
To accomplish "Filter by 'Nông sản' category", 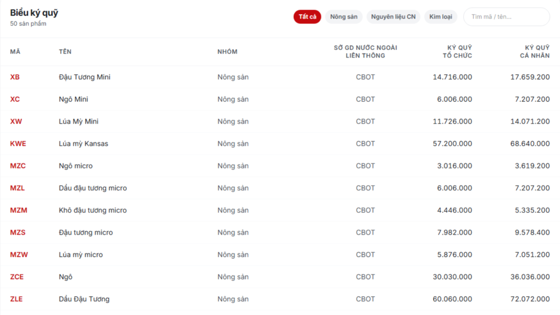I will tap(343, 17).
